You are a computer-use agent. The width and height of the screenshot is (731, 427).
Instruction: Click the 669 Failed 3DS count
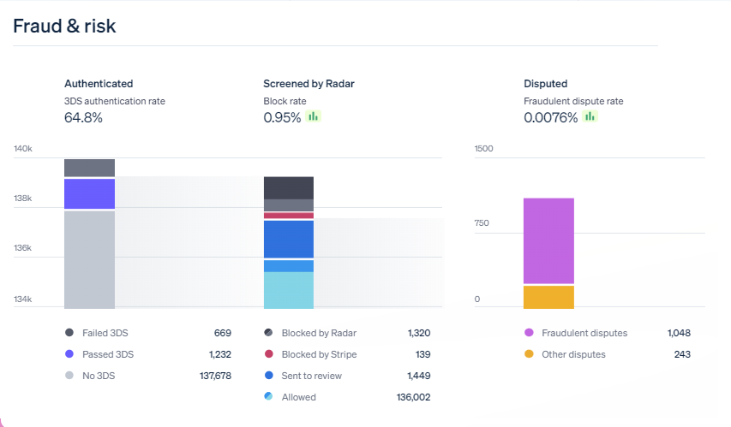pos(223,333)
